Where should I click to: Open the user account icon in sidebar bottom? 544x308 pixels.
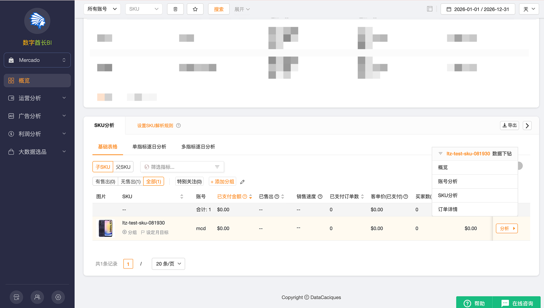pyautogui.click(x=37, y=297)
